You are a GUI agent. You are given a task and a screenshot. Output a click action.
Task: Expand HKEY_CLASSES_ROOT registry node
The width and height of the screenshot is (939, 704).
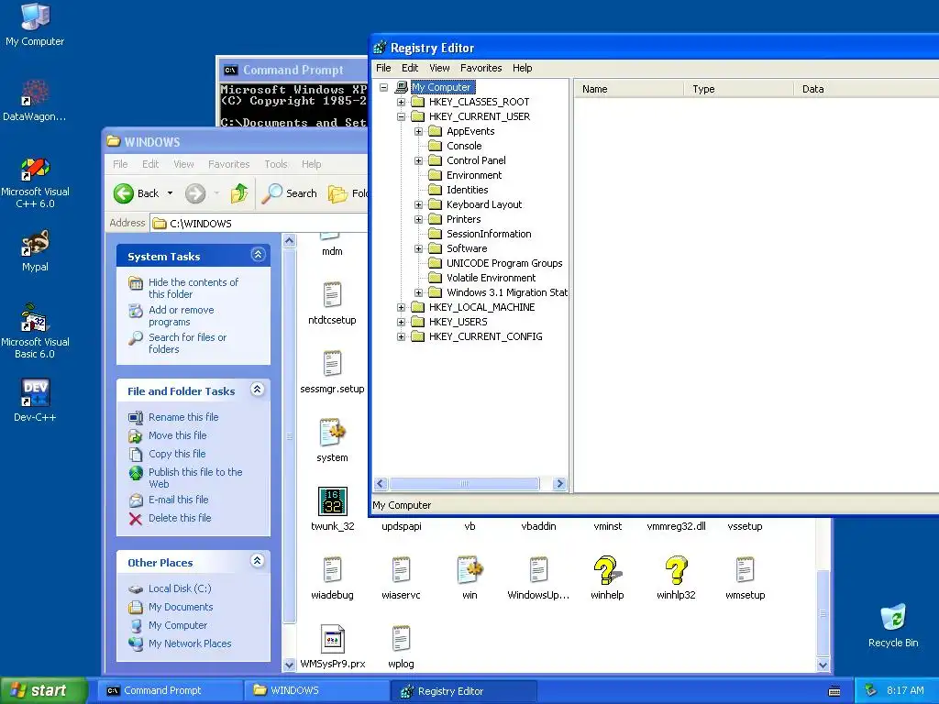pos(402,102)
